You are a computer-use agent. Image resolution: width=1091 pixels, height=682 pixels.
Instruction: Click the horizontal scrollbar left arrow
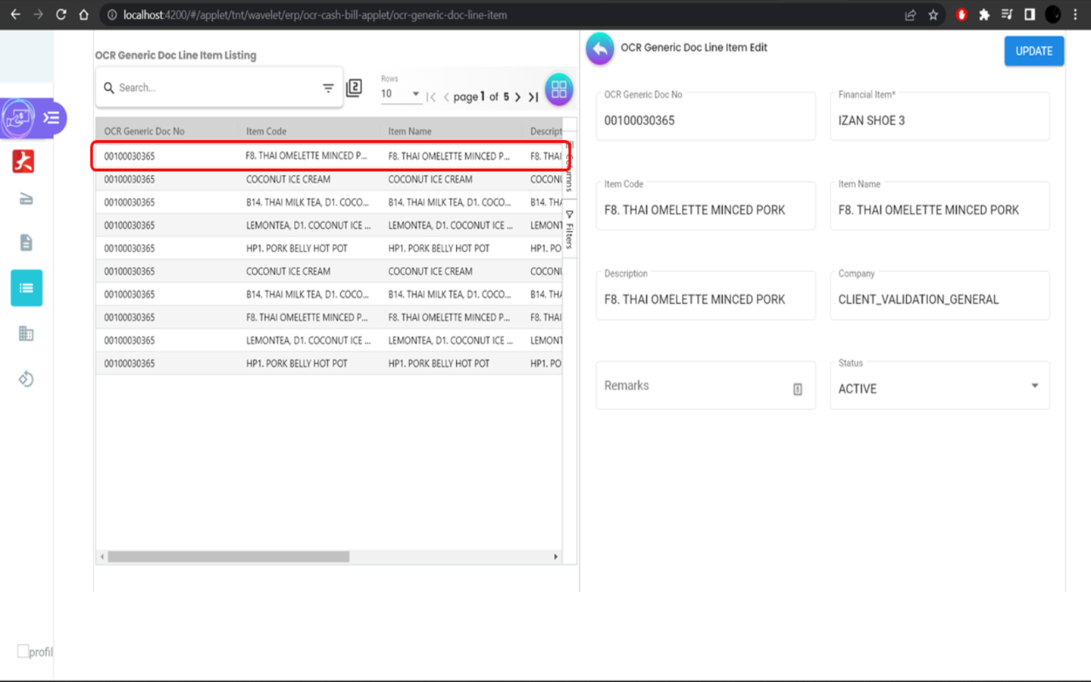102,557
